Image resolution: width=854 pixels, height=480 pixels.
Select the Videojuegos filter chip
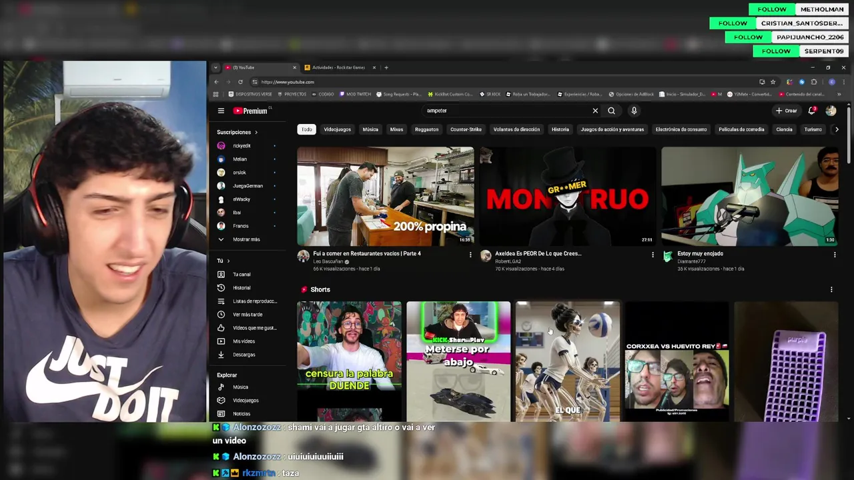(337, 129)
